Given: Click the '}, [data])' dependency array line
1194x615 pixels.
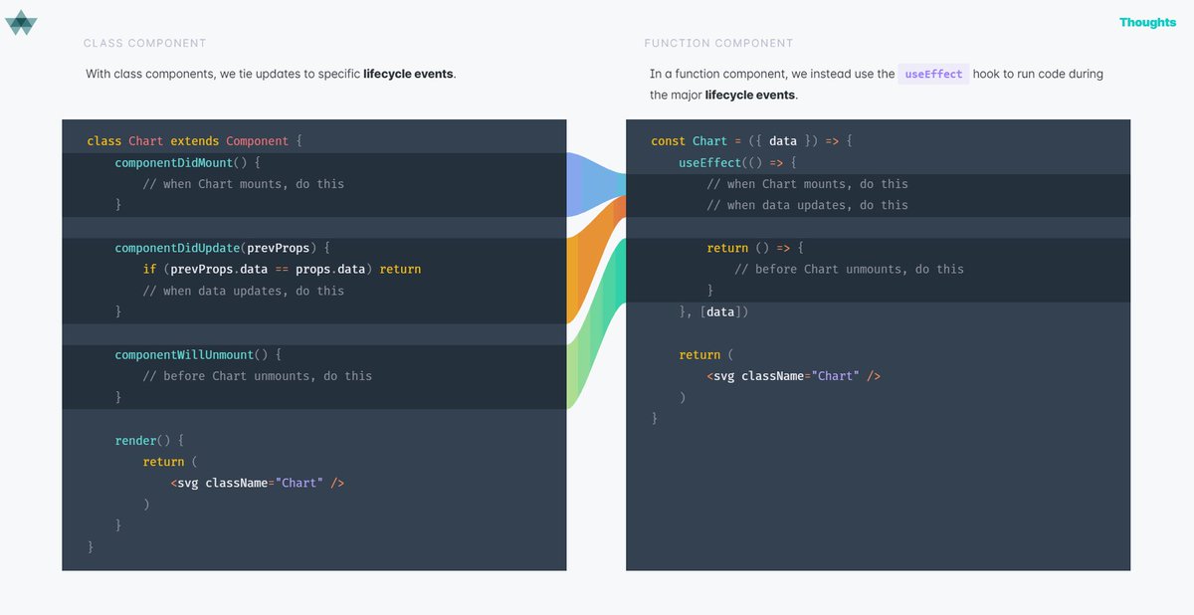Looking at the screenshot, I should (x=713, y=311).
